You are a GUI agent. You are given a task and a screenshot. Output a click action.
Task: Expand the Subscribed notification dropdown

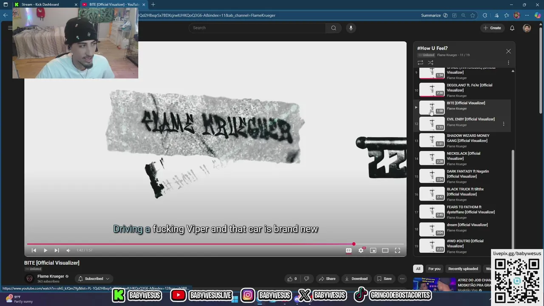94,279
